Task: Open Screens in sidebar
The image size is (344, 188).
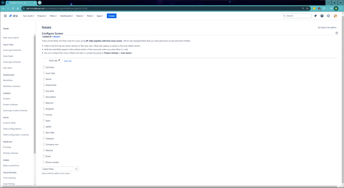Action: (7, 99)
